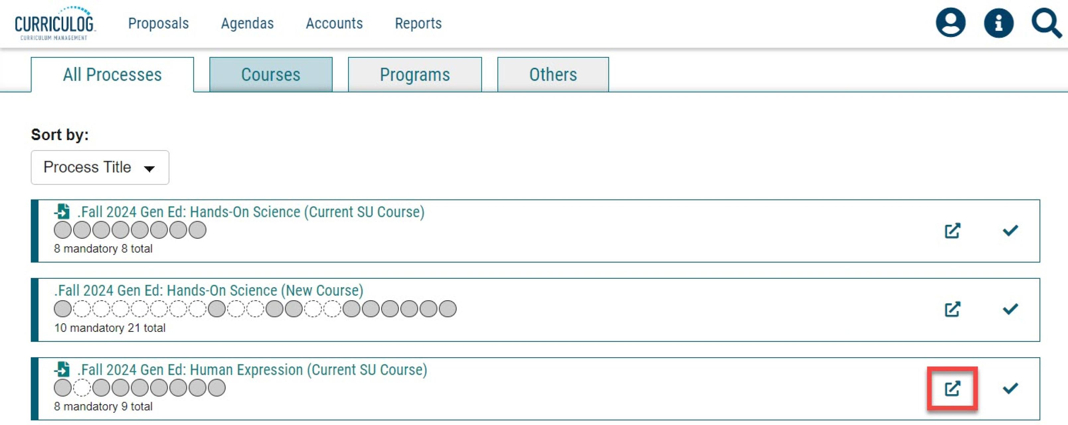The width and height of the screenshot is (1068, 425).
Task: Expand the Process Title selector arrow
Action: (150, 168)
